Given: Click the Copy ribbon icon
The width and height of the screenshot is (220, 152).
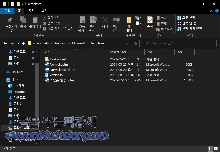Looking at the screenshot, I should pyautogui.click(x=23, y=22).
